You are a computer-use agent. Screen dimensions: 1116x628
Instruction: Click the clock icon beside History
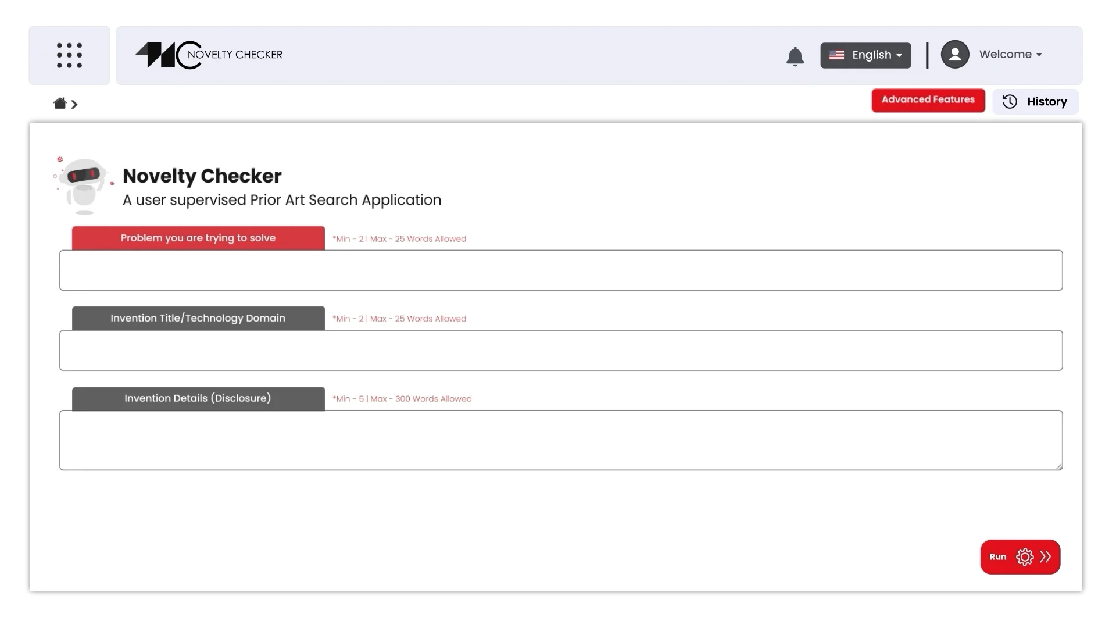coord(1010,101)
